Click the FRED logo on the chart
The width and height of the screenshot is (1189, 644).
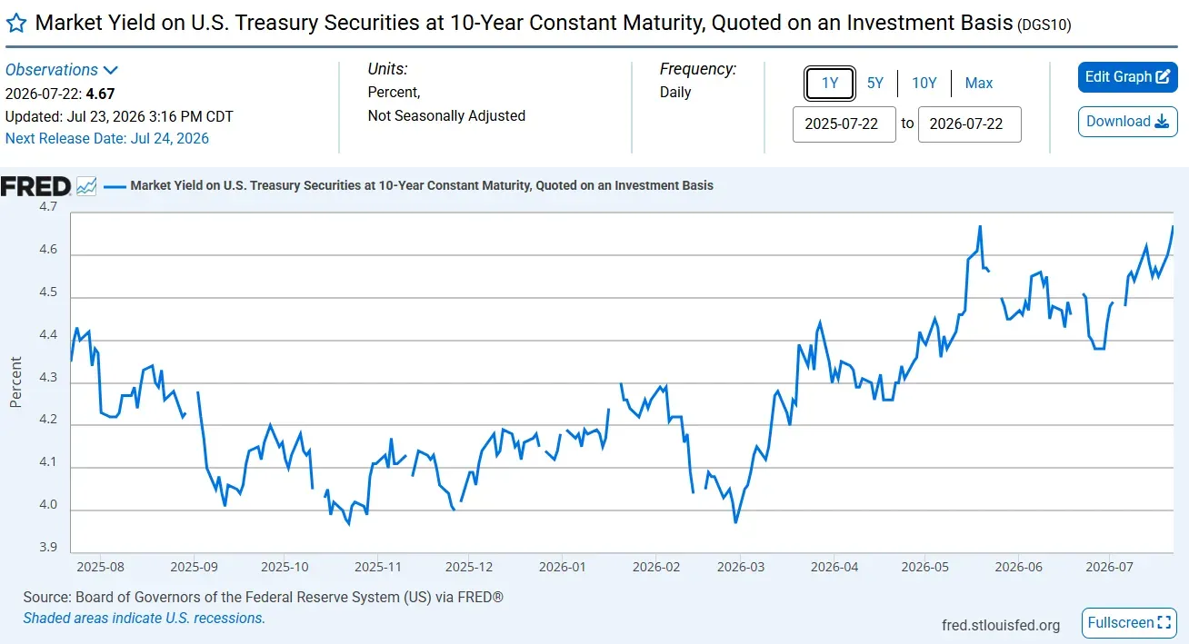[x=35, y=186]
